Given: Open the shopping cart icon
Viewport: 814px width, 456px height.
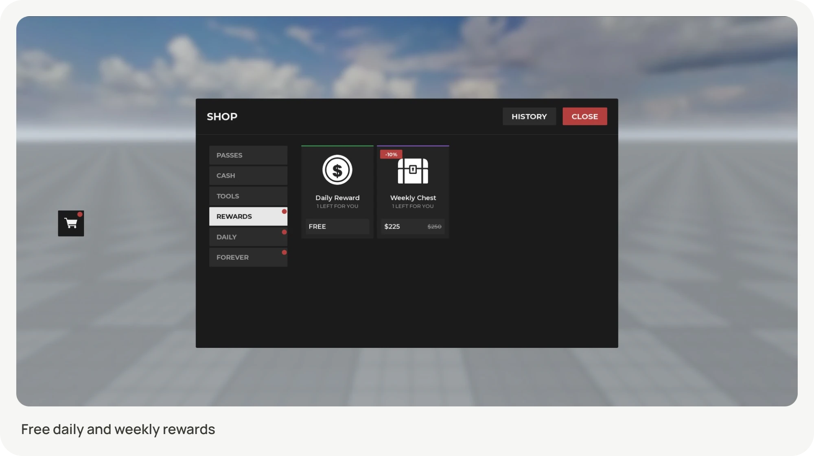Looking at the screenshot, I should click(x=71, y=223).
